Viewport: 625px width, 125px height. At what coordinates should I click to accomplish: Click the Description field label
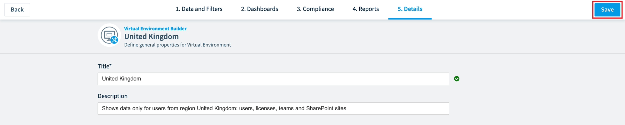112,96
